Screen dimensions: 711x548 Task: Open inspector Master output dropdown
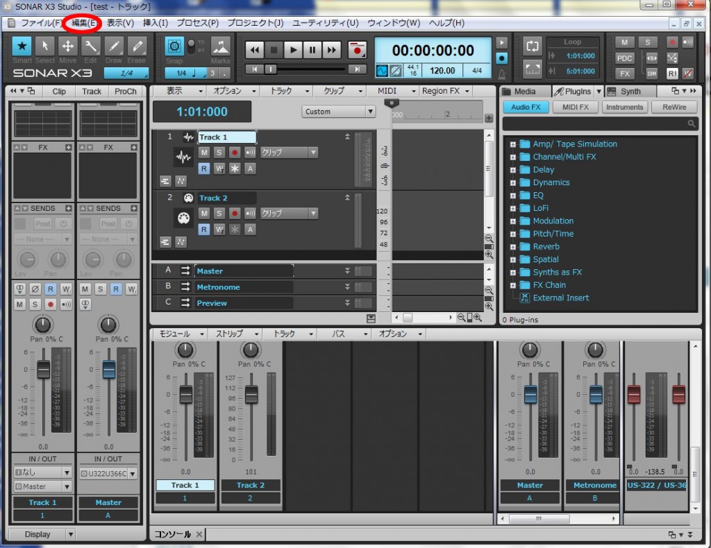point(42,486)
